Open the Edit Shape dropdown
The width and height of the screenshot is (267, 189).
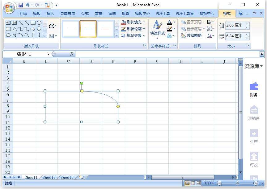(53, 26)
